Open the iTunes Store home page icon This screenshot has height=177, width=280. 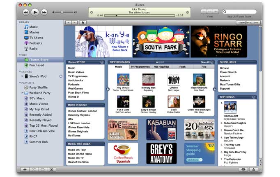83,22
